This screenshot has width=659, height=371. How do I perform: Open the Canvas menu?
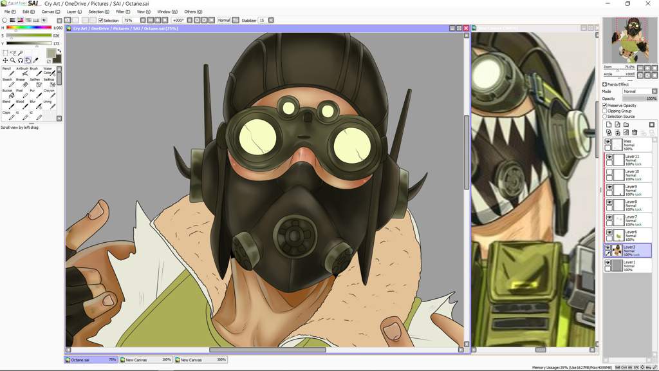(50, 12)
